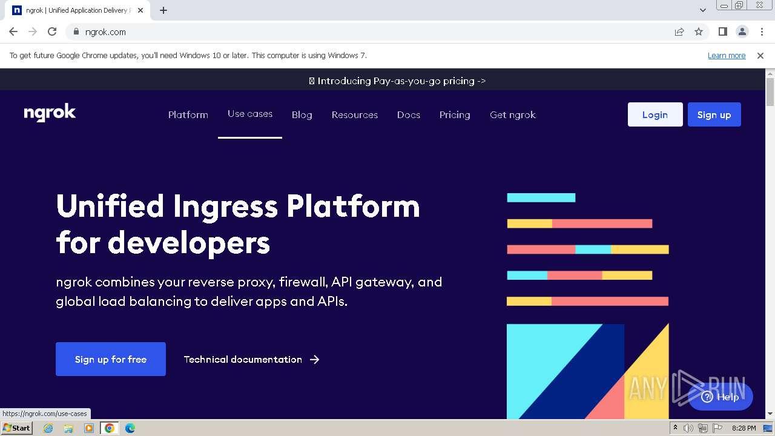
Task: Open a new tab with plus button
Action: click(163, 10)
